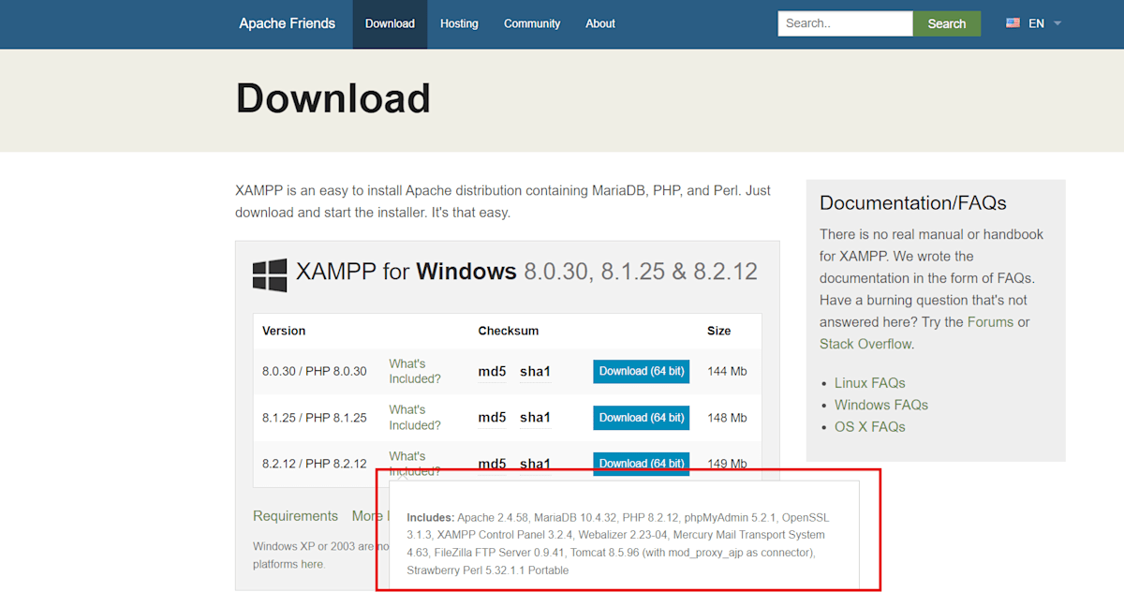Screen dimensions: 1124x592
Task: Download 64 bit XAMPP 8.2.12
Action: click(x=641, y=462)
